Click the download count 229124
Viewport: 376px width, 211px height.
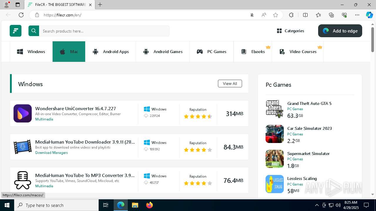coord(155,116)
